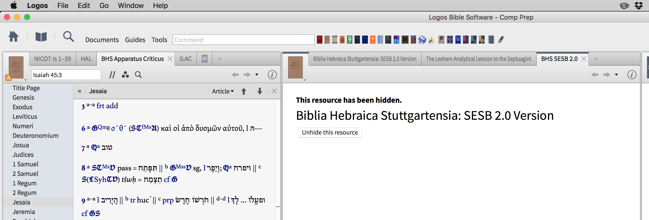Open history dropdown arrow in left panel
This screenshot has height=220, width=649.
tap(257, 75)
